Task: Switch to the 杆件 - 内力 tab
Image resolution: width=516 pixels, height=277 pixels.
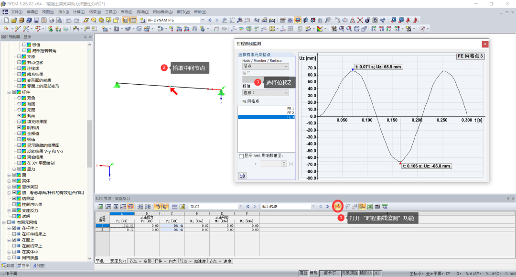Action: (x=165, y=261)
